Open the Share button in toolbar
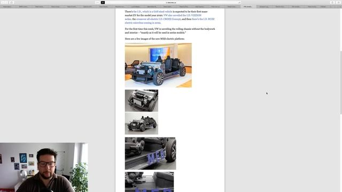 (332, 2)
